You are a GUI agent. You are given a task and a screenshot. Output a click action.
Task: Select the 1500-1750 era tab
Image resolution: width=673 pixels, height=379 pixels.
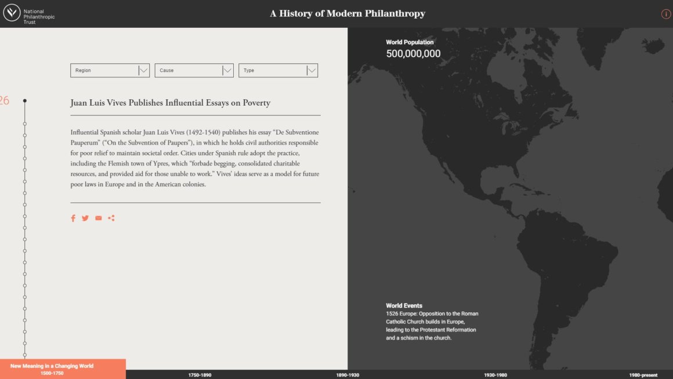pos(52,369)
